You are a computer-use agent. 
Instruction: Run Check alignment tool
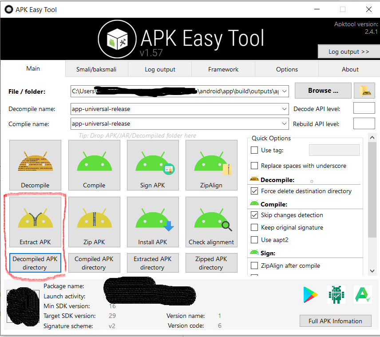point(211,222)
